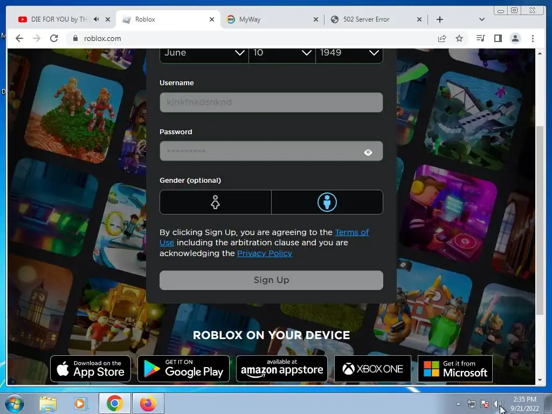
Task: Launch Windows Media Player from taskbar
Action: point(81,404)
